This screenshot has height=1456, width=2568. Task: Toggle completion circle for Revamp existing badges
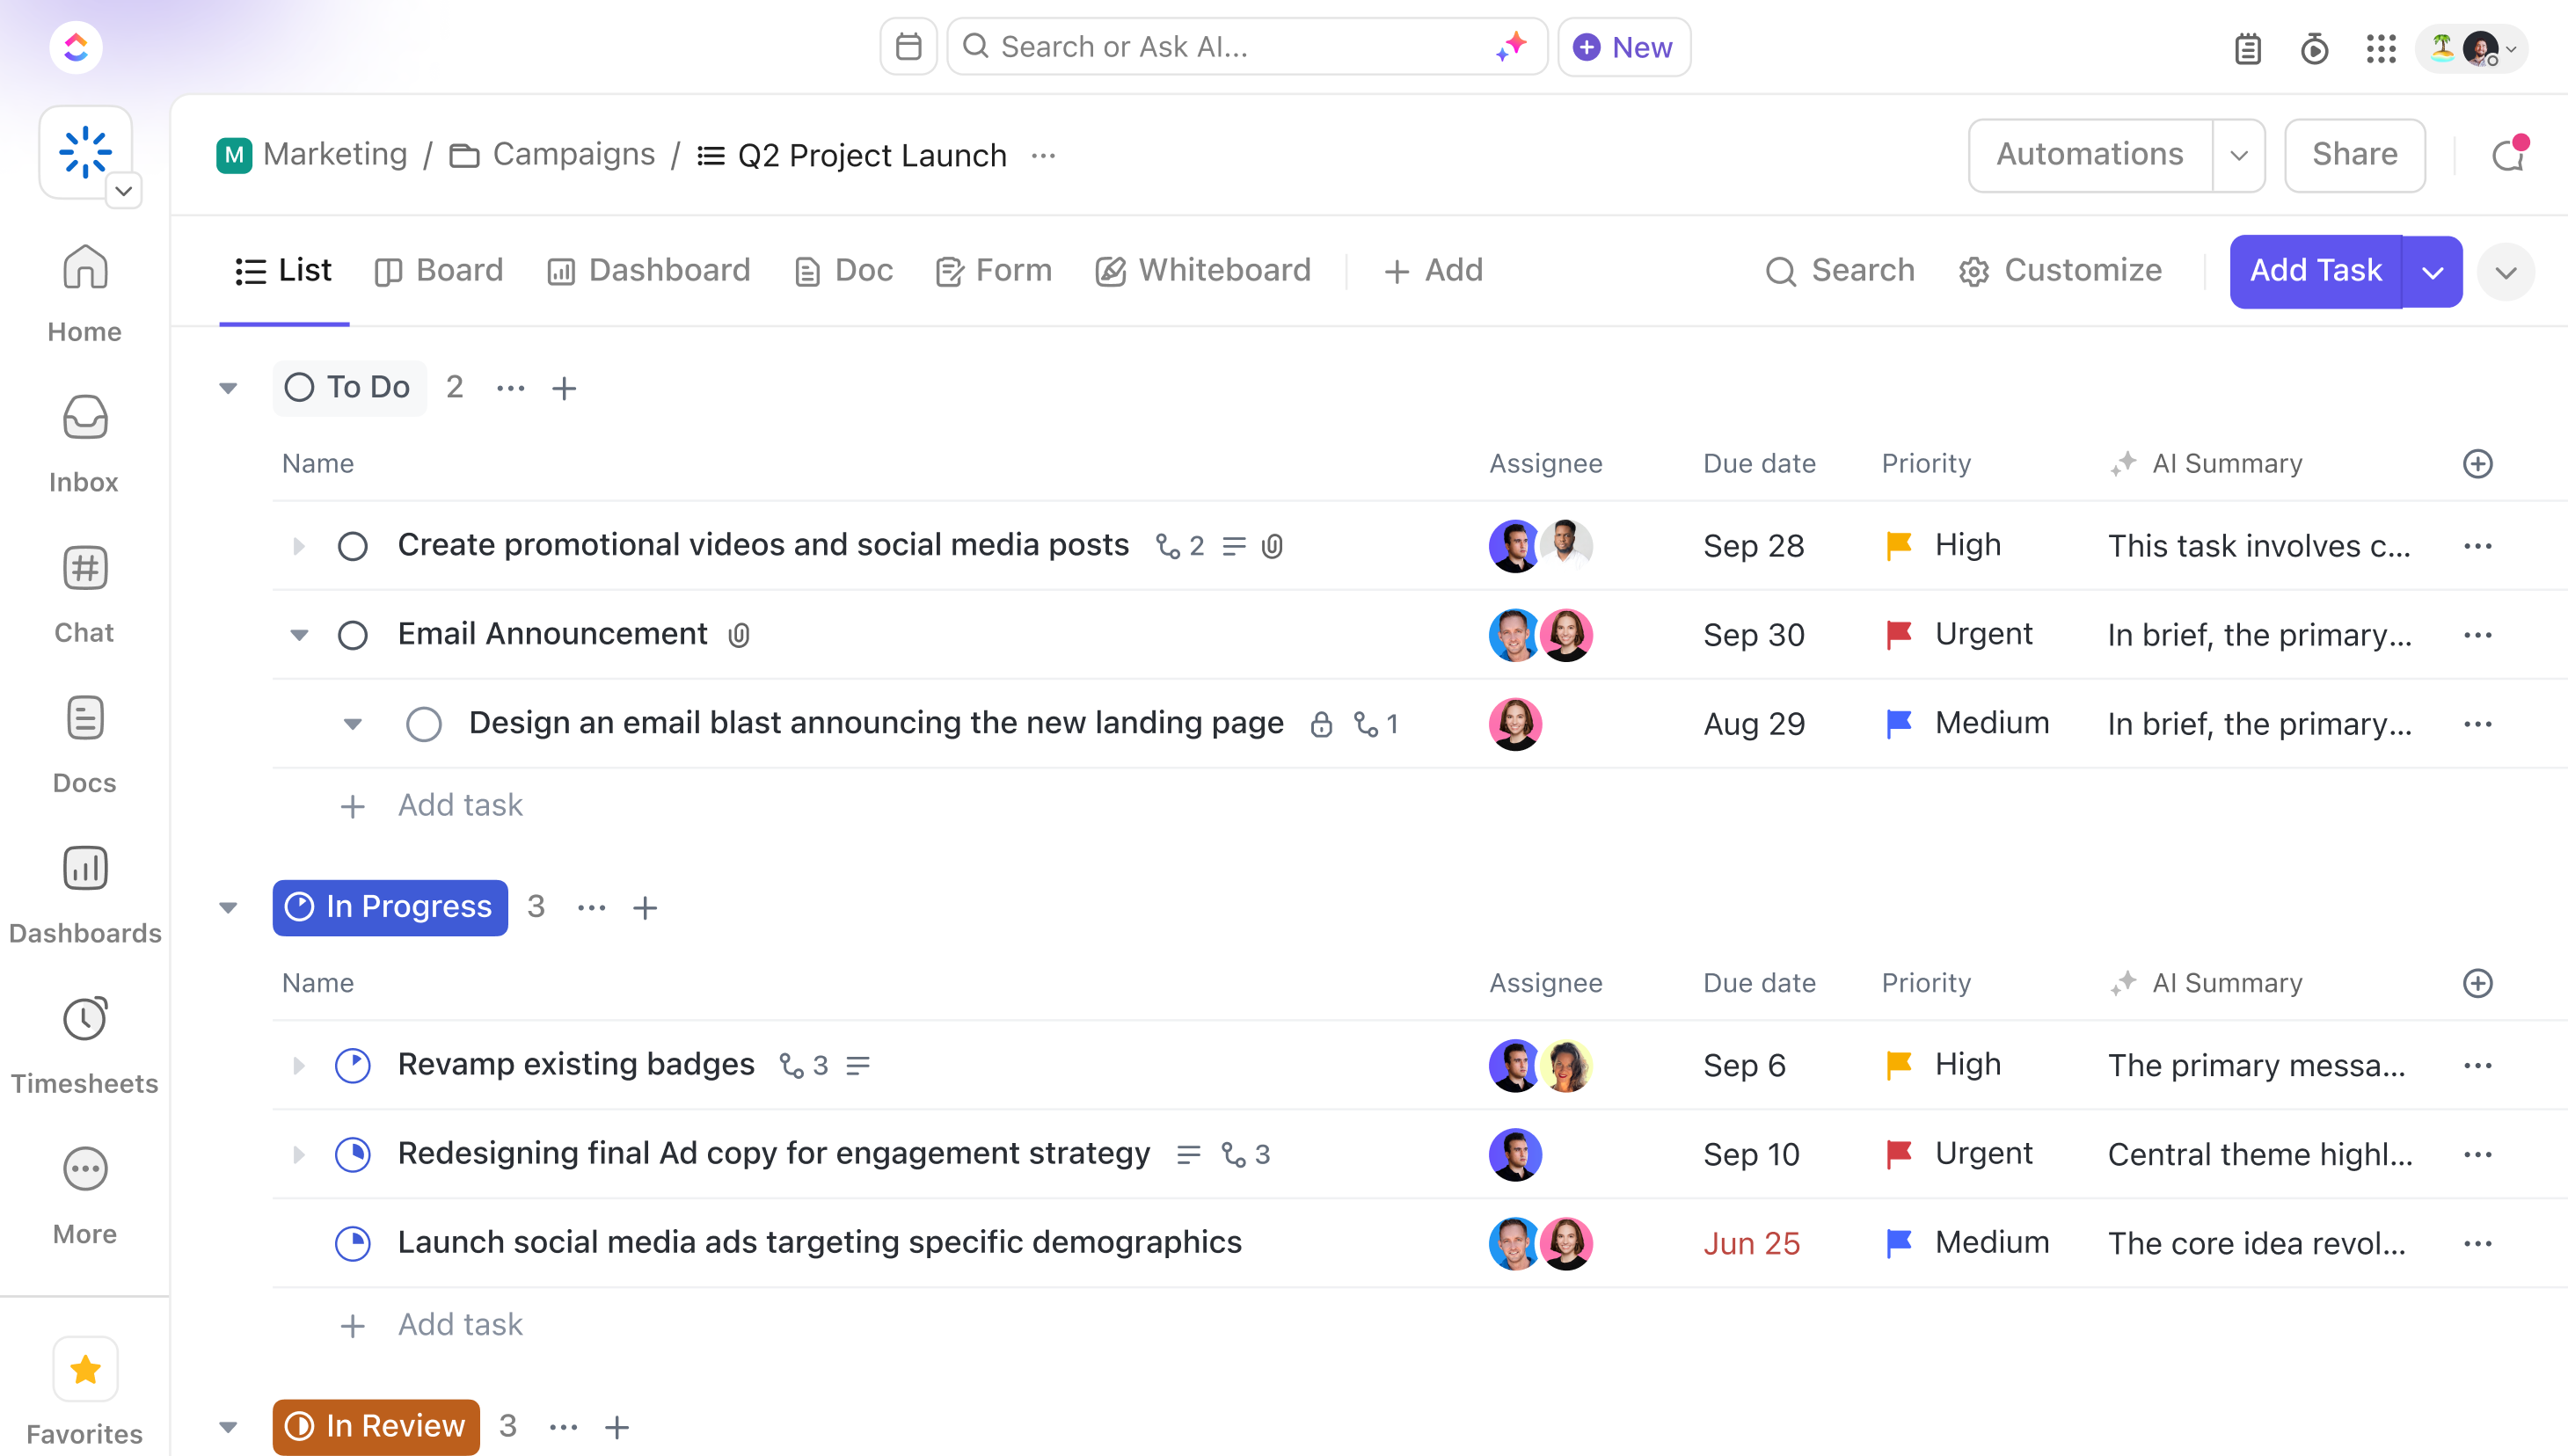pyautogui.click(x=351, y=1065)
